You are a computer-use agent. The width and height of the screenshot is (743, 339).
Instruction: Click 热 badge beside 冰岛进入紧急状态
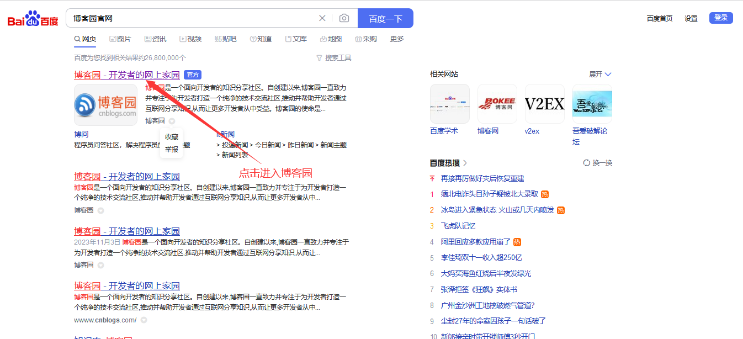[560, 210]
